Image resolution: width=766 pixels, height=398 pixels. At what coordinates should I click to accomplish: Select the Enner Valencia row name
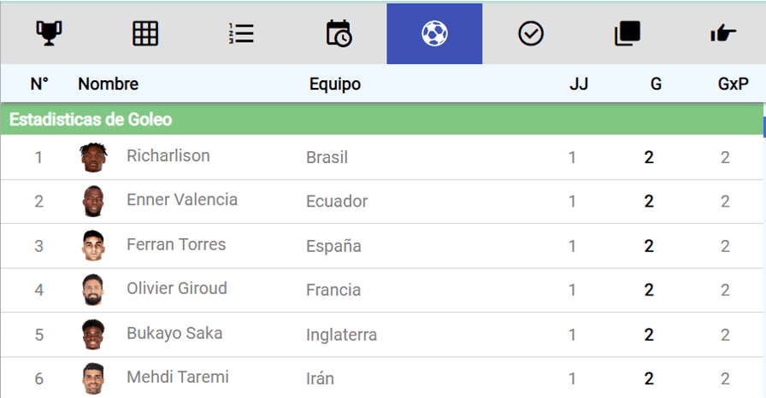tap(182, 200)
